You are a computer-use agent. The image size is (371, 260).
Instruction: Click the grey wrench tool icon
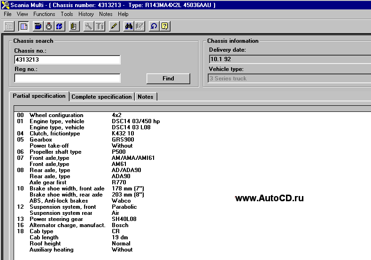click(x=89, y=26)
